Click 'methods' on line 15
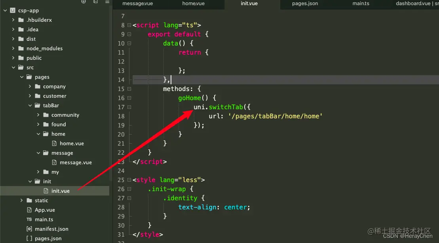 177,89
